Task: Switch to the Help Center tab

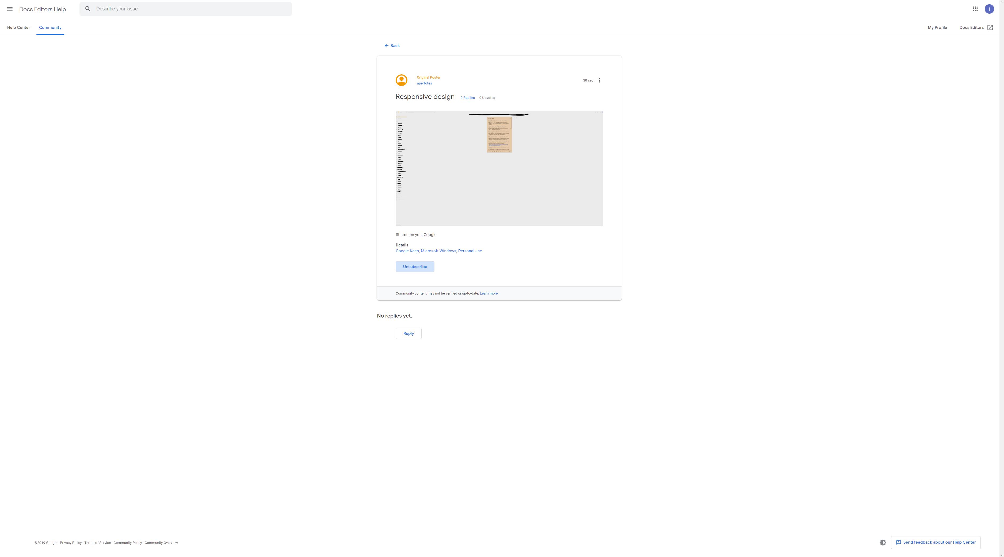Action: pyautogui.click(x=18, y=28)
